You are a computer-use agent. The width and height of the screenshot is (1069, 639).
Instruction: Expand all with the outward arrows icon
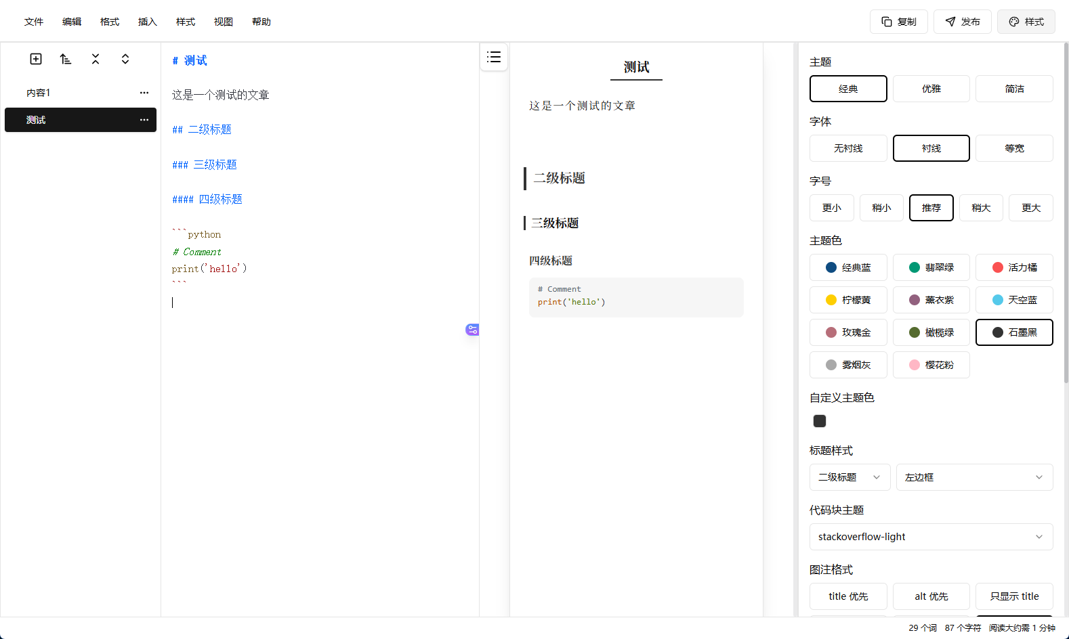point(125,59)
